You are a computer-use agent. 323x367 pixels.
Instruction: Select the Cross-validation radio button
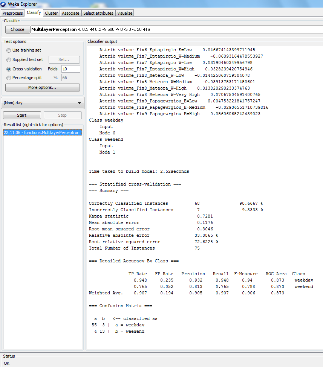coord(9,69)
